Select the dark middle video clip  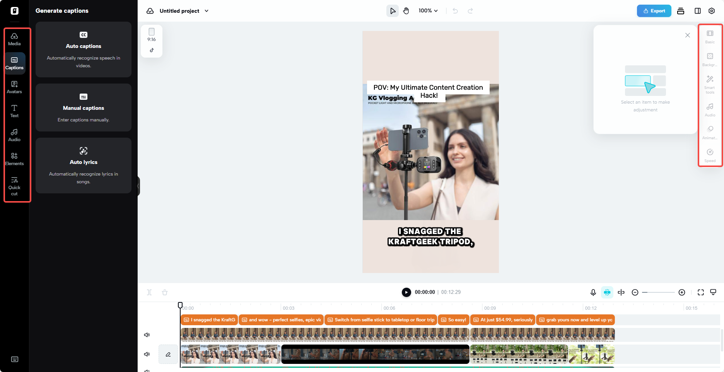(x=375, y=354)
